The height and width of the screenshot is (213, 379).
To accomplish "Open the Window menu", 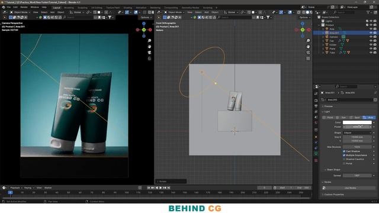I will [34, 7].
